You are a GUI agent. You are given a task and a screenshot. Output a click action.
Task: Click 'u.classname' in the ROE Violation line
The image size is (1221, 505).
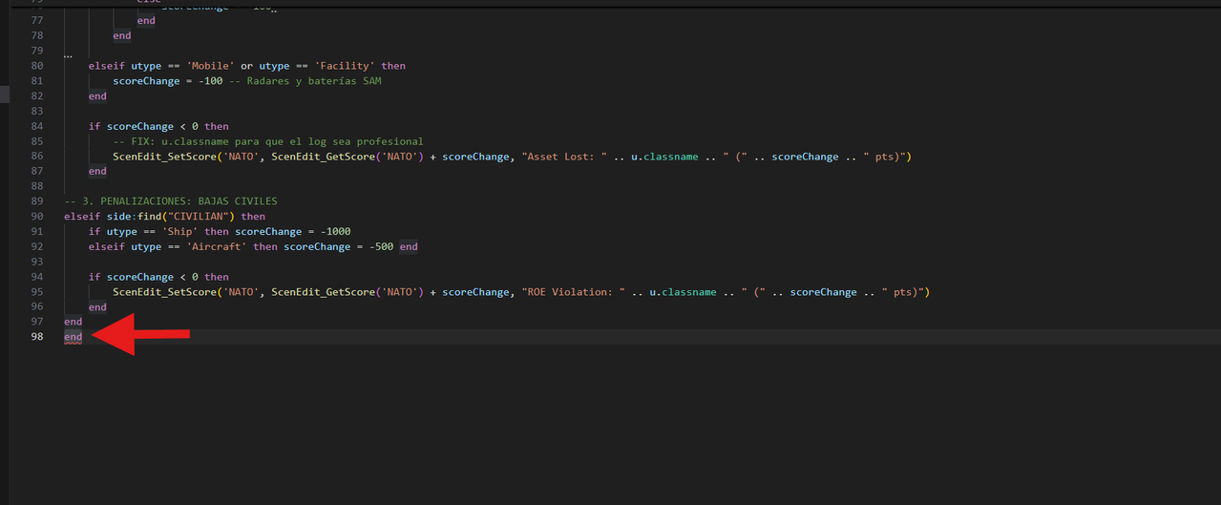tap(684, 292)
